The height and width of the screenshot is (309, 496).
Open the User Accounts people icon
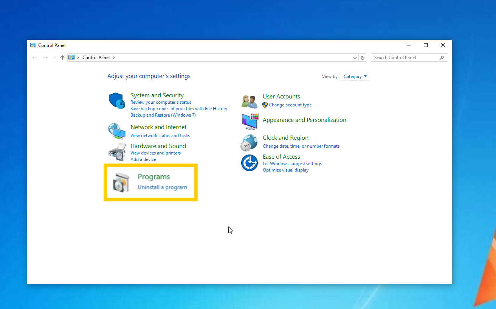coord(250,101)
